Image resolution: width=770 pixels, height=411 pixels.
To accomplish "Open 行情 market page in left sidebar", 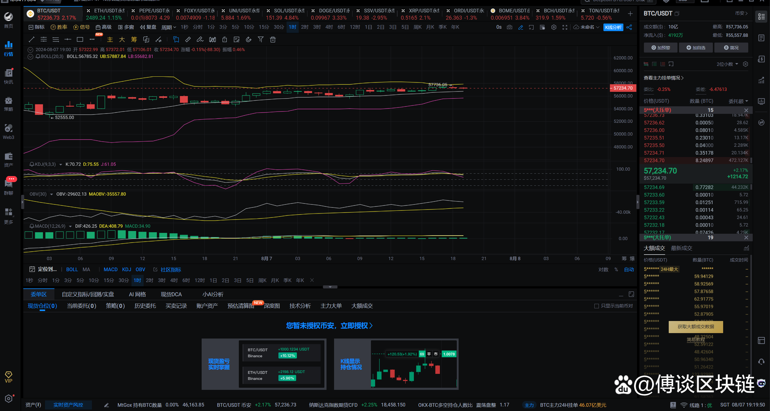I will tap(8, 48).
